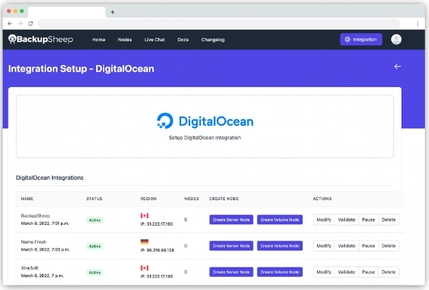429x290 pixels.
Task: Open the Docs menu item
Action: click(x=183, y=40)
